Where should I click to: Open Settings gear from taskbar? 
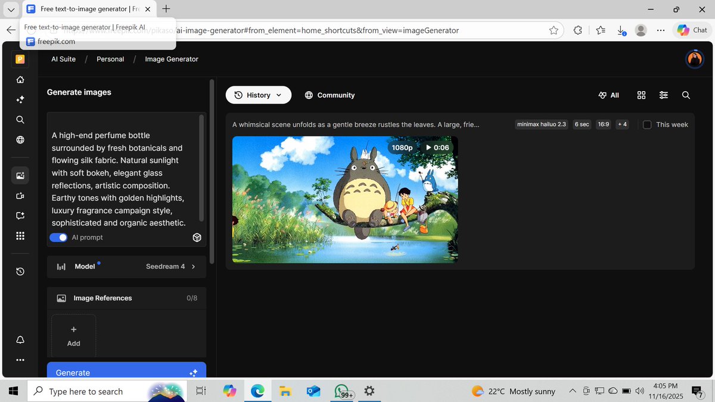click(x=369, y=391)
